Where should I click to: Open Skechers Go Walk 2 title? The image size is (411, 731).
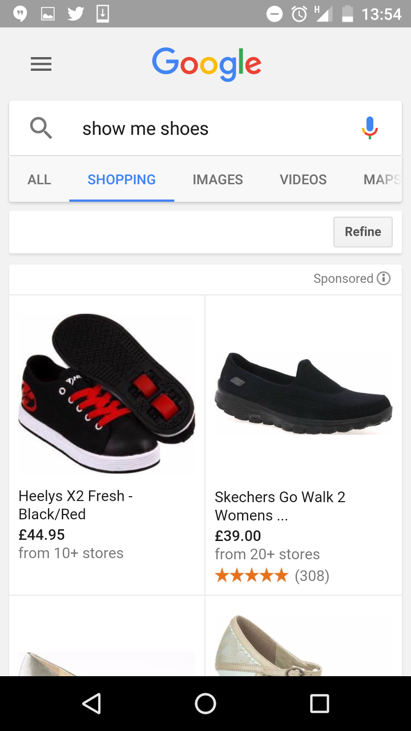tap(280, 506)
